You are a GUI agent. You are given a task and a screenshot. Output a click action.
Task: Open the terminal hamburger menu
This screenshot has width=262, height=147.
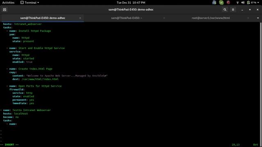(233, 10)
